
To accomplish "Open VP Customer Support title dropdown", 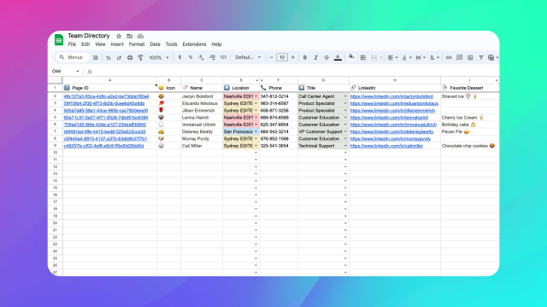I will pos(345,131).
